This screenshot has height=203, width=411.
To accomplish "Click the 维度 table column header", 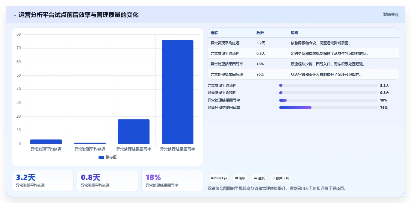I will click(x=214, y=33).
